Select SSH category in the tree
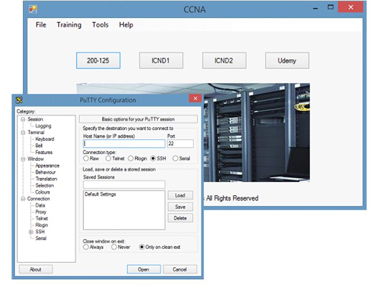This screenshot has height=290, width=387. 40,232
